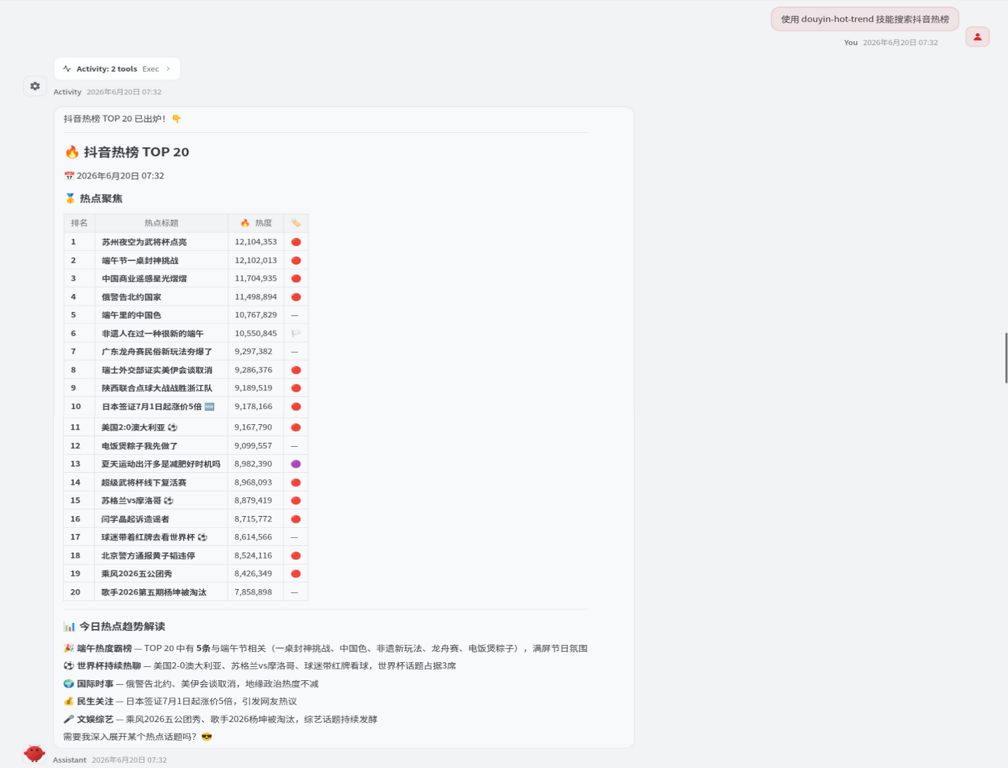The image size is (1008, 768).
Task: Select the title "歌手2026第五期杨坤被淘汰"
Action: point(154,592)
